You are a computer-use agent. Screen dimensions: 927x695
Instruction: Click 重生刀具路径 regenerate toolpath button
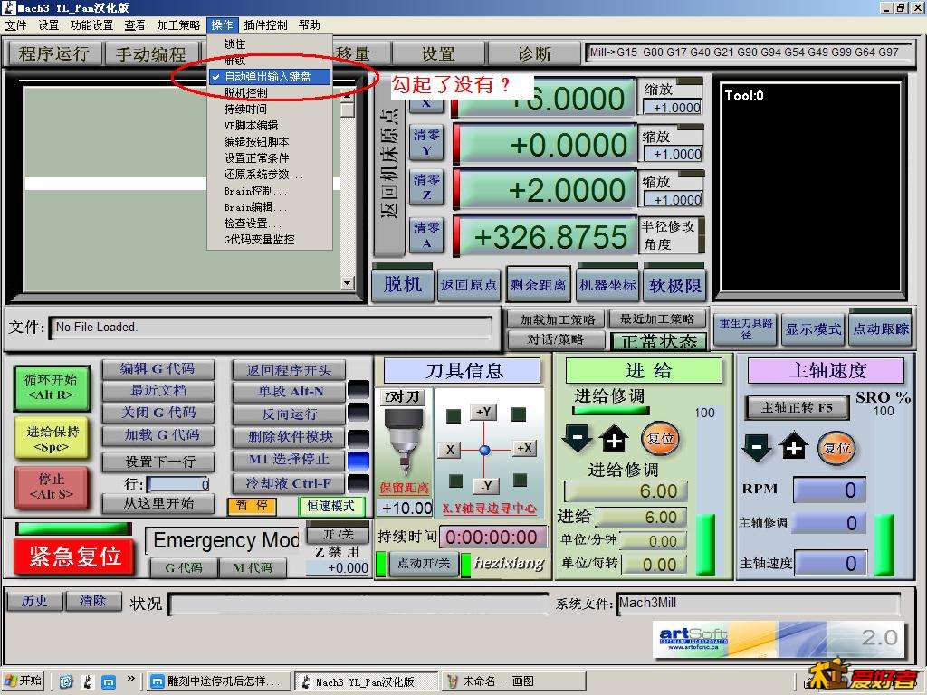745,329
